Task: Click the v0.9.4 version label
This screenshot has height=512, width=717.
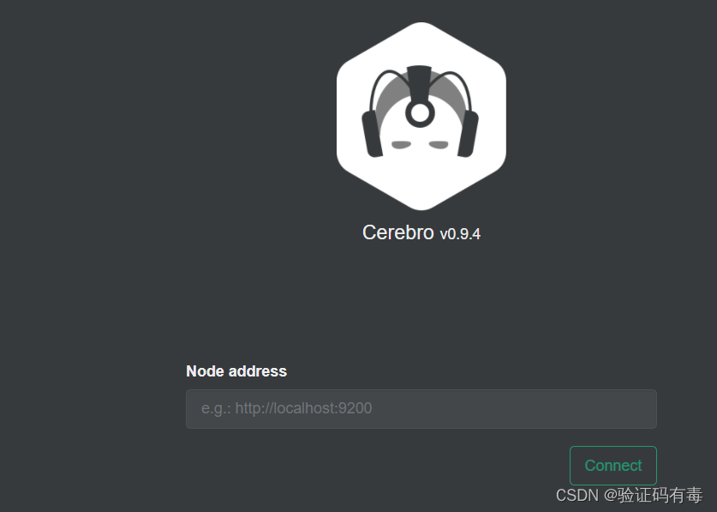Action: point(460,234)
